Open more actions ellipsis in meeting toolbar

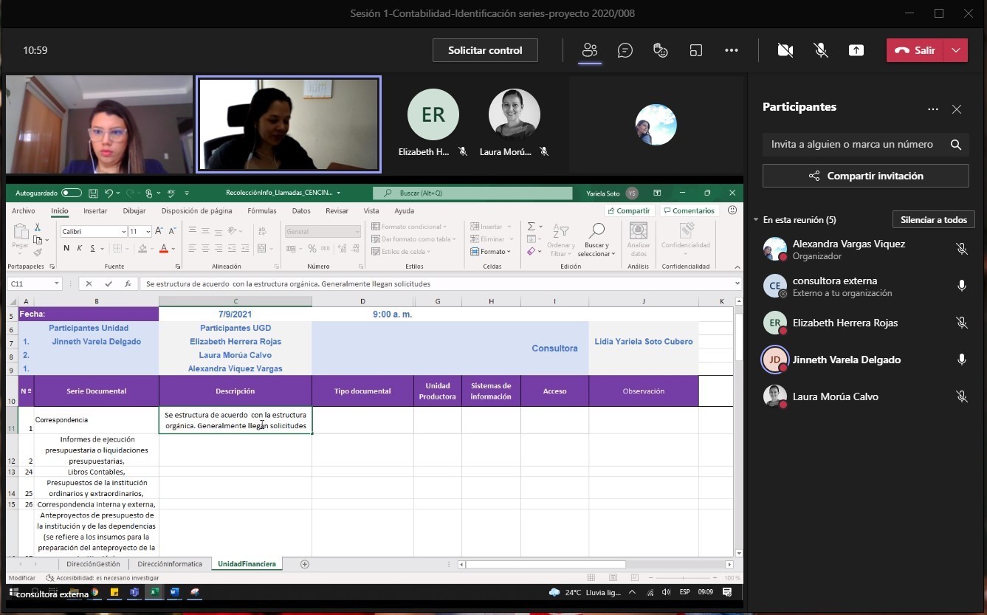click(x=732, y=50)
